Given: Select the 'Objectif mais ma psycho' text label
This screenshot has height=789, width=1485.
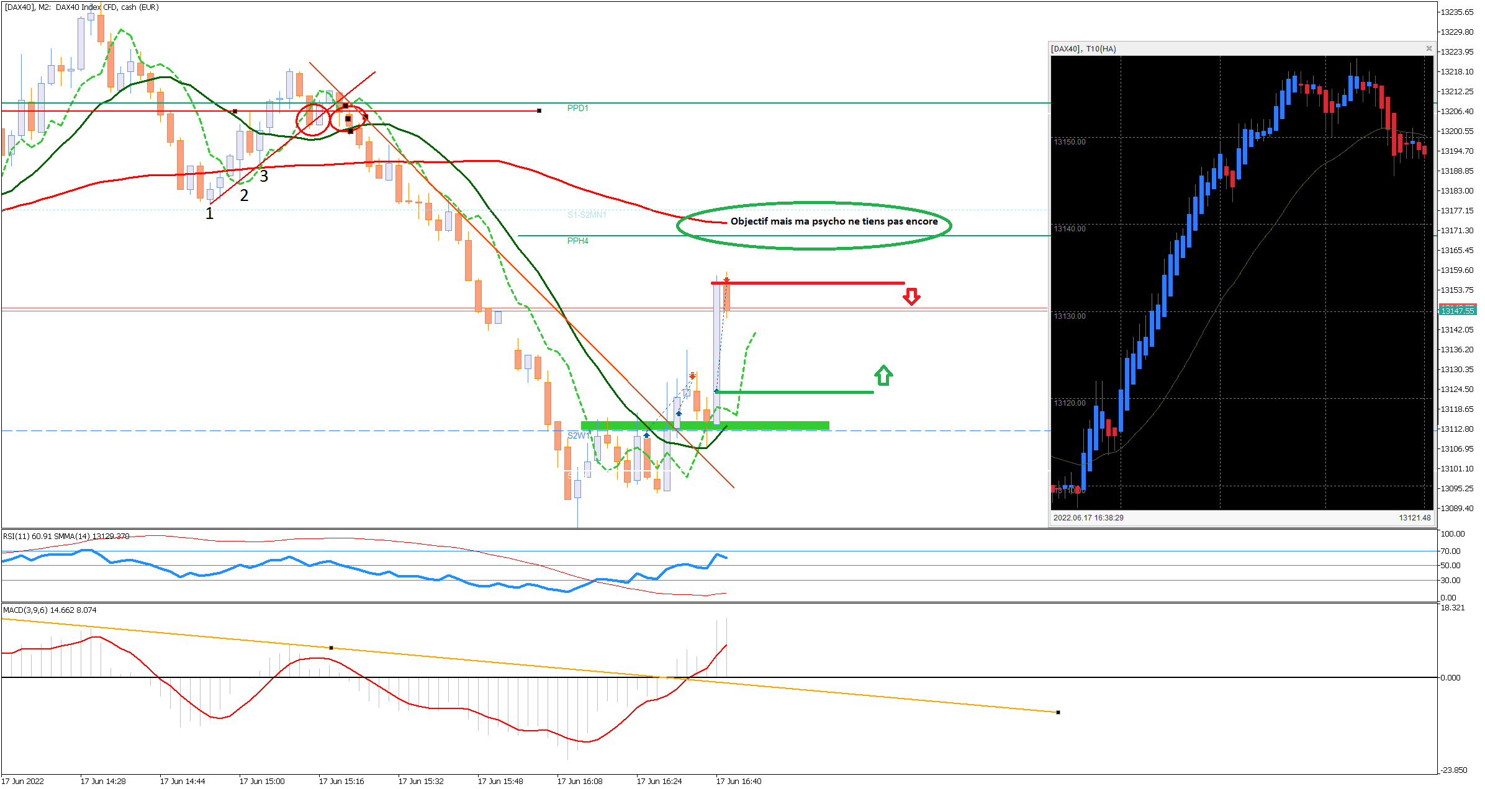Looking at the screenshot, I should pyautogui.click(x=834, y=221).
